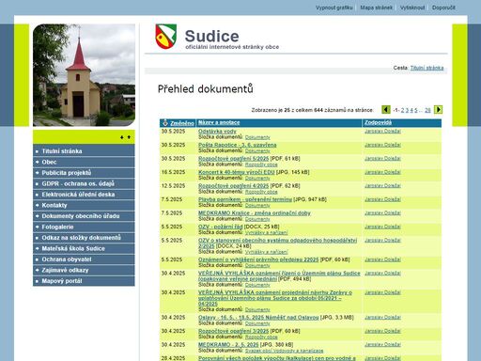Click the down arrow in menu header
This screenshot has height=361, width=481.
tap(122, 137)
